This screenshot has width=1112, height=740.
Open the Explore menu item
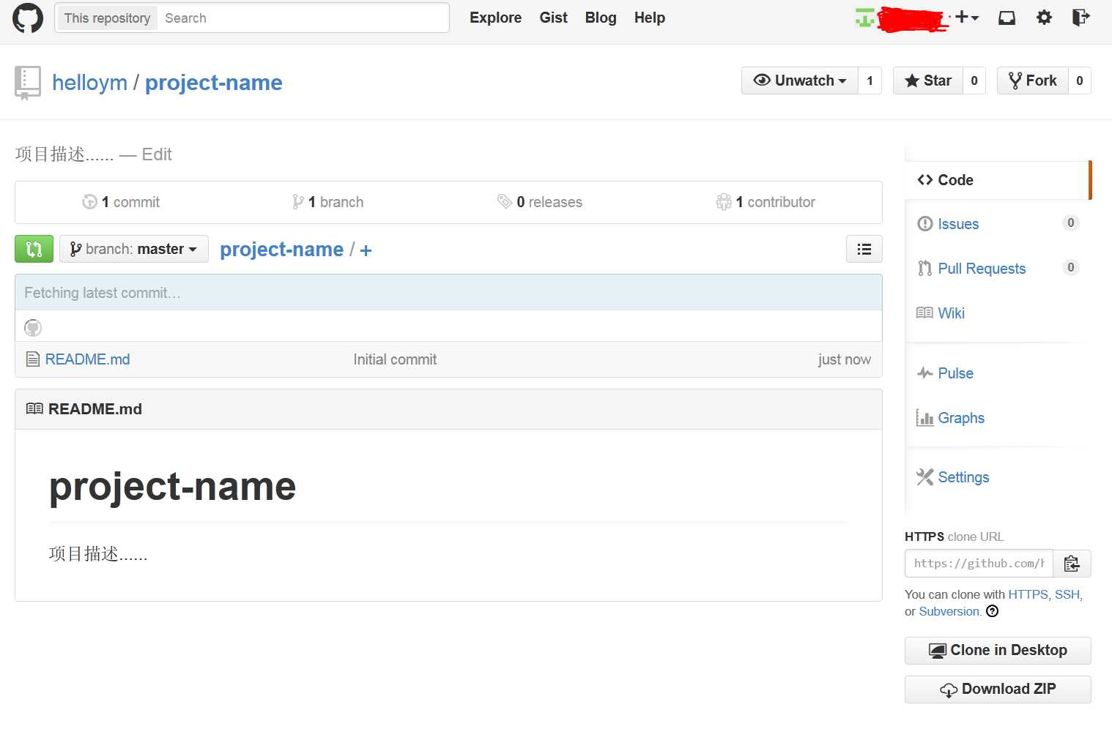495,18
